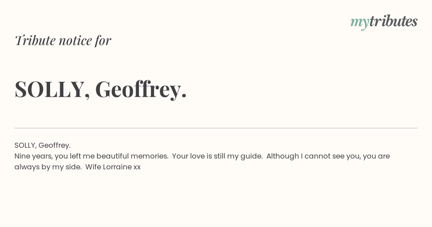
Task: Click the small "SOLLY, Geoffrey." body line
Action: pyautogui.click(x=42, y=145)
